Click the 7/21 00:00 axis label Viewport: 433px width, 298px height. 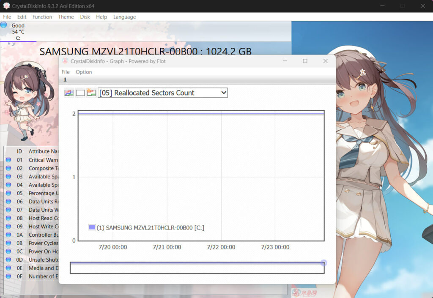(x=167, y=247)
